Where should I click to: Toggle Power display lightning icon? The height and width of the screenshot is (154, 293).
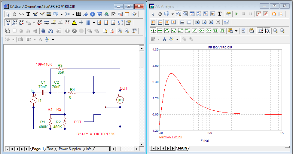coord(53,23)
